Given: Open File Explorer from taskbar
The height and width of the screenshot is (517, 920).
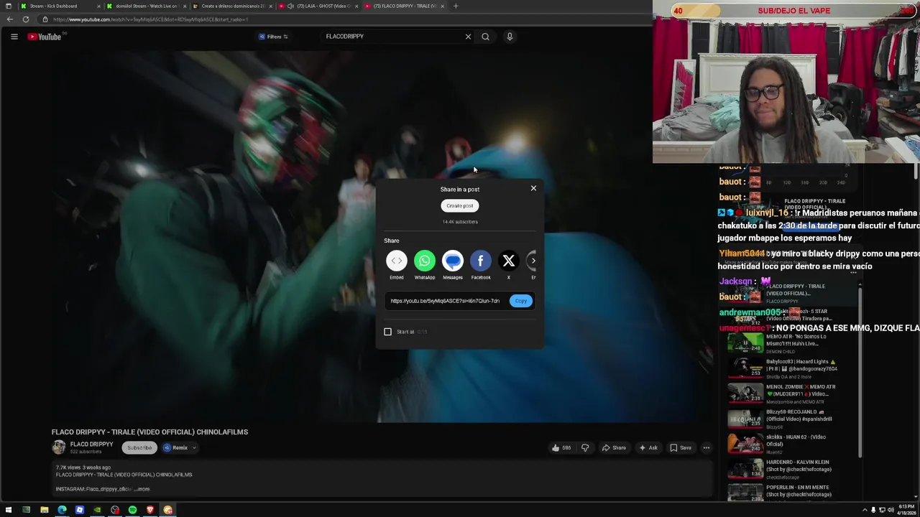Looking at the screenshot, I should [44, 510].
